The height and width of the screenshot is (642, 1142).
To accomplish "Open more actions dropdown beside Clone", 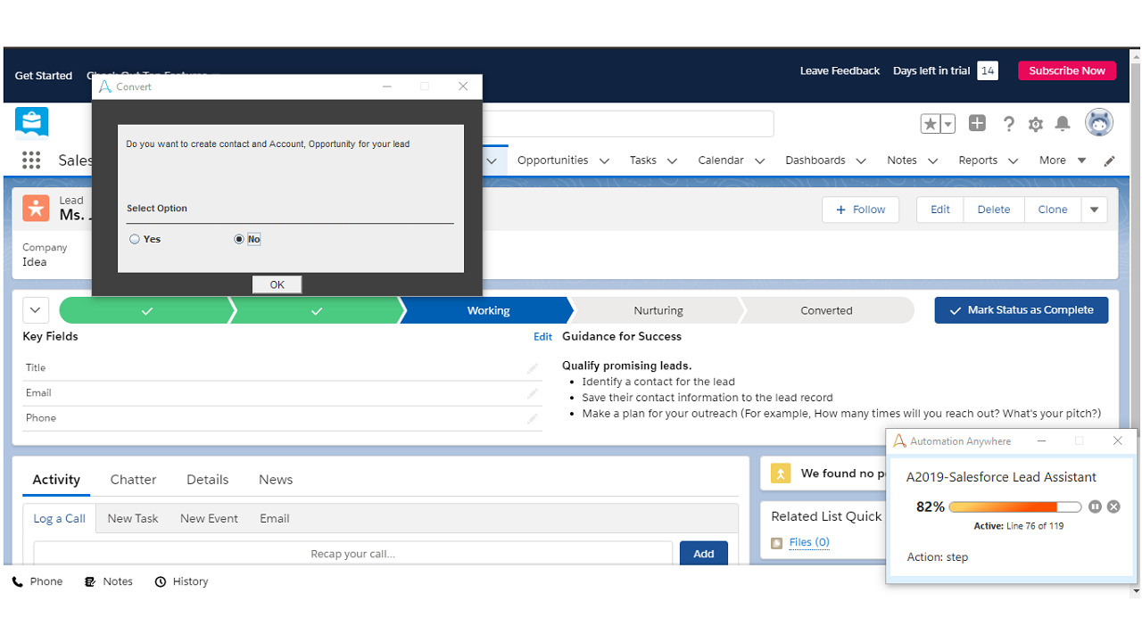I will click(1094, 210).
